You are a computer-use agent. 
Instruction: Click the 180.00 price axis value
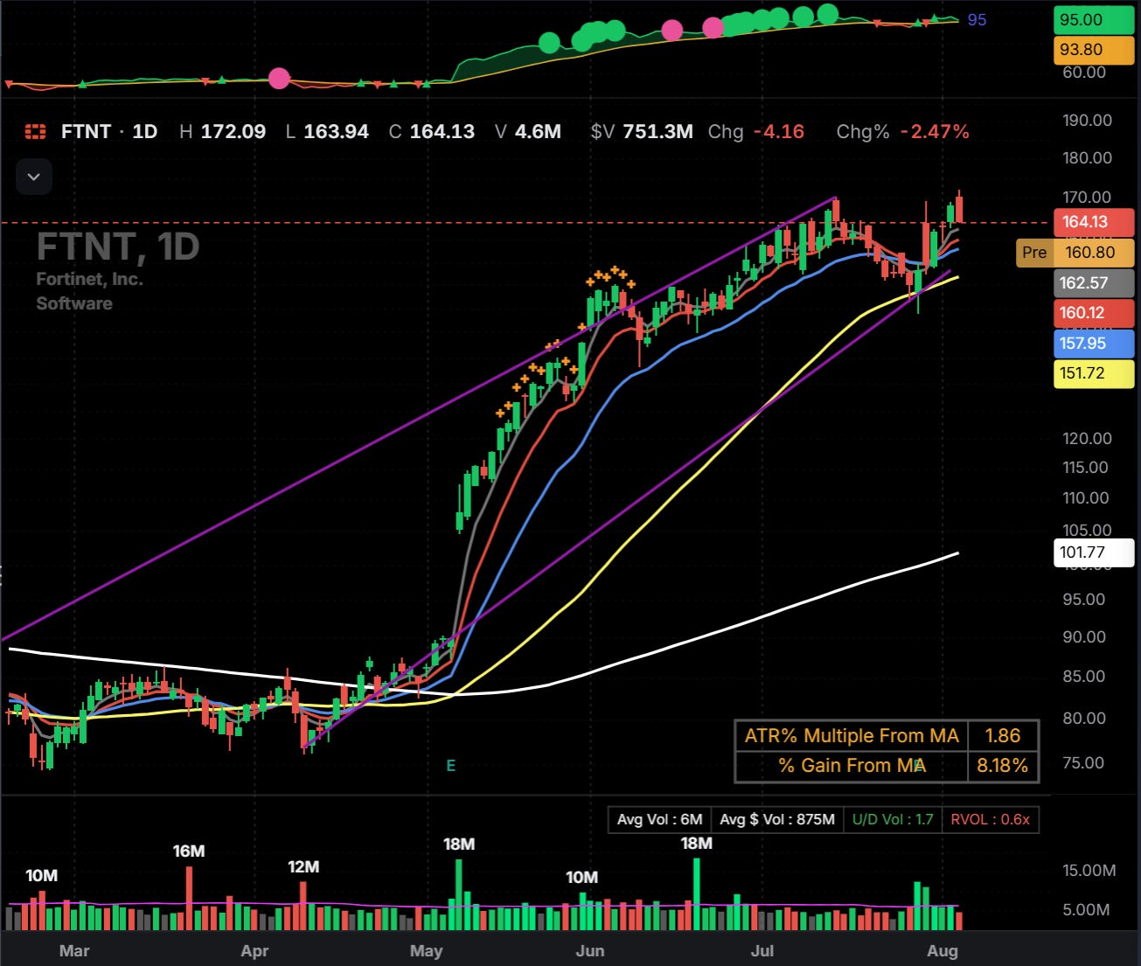1087,158
